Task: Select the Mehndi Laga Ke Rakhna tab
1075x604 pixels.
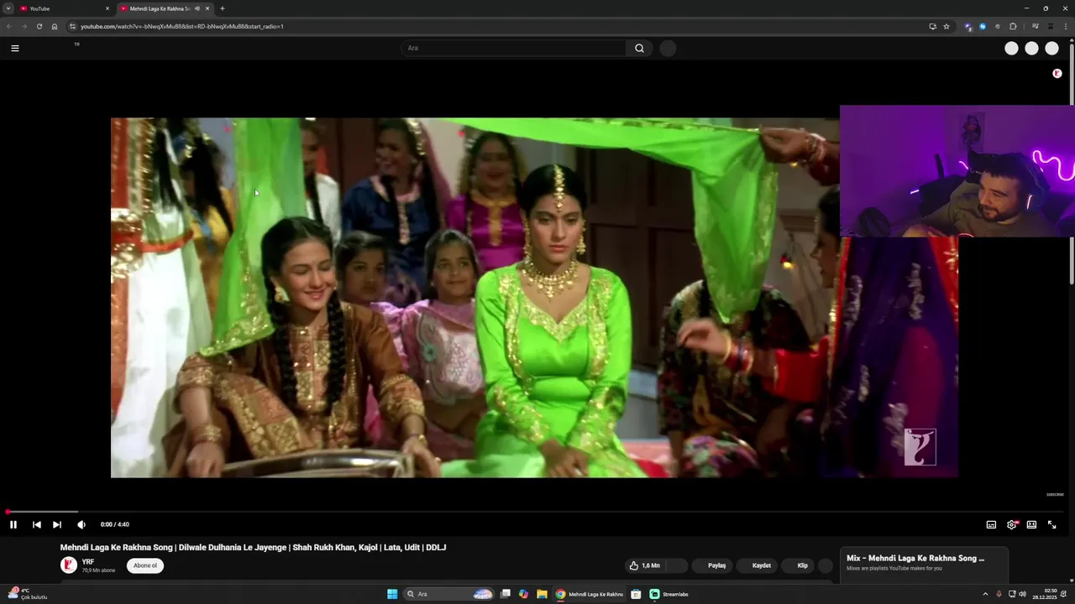Action: pos(160,8)
